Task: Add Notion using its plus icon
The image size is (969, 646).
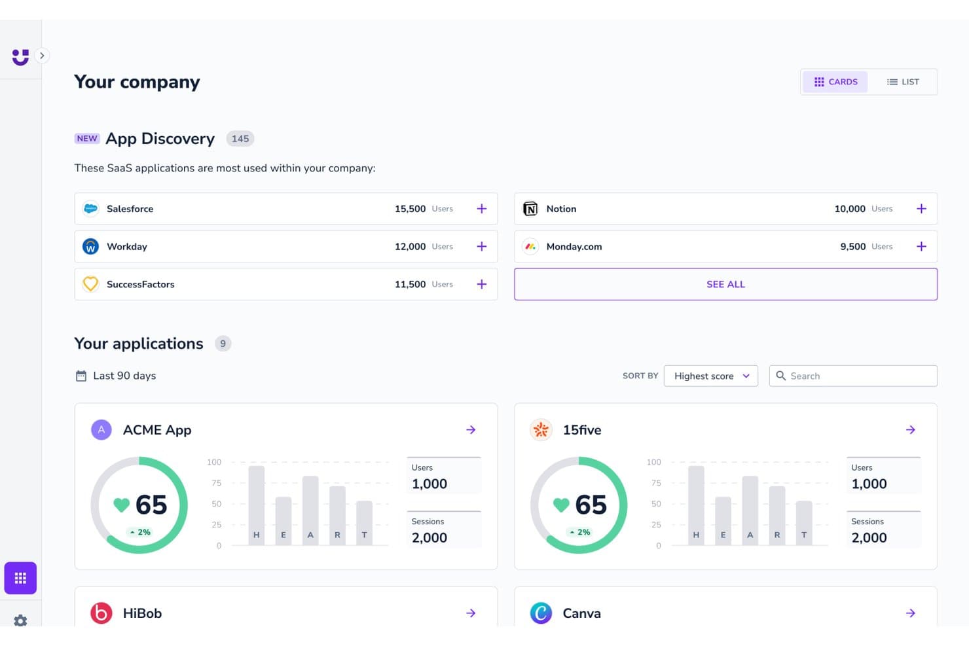Action: [x=921, y=209]
